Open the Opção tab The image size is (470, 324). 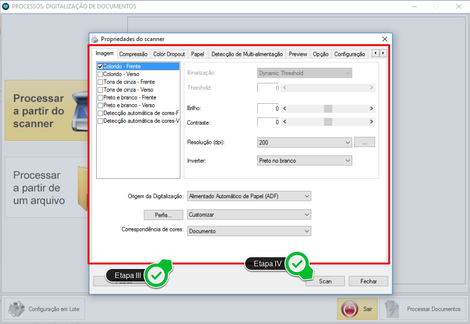[321, 54]
